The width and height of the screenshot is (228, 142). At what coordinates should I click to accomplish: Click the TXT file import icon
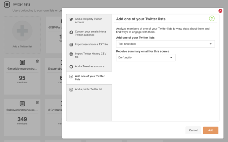[71, 44]
